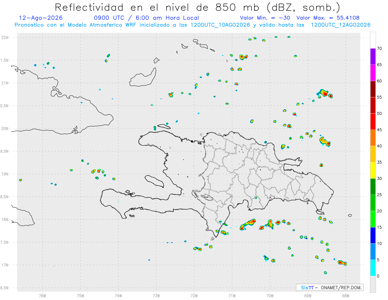Click the colorbar tick label "20"
The width and height of the screenshot is (388, 300).
pyautogui.click(x=379, y=211)
